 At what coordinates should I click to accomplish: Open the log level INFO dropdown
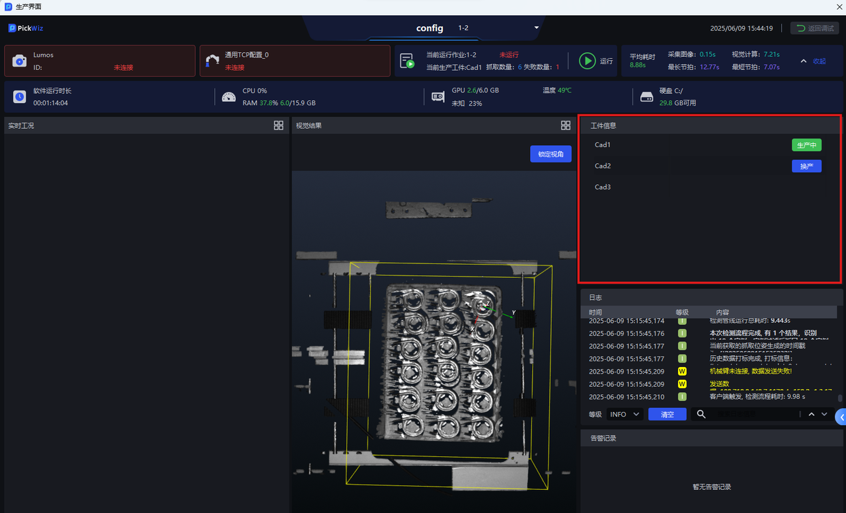pos(625,414)
